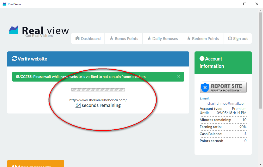263x167 pixels.
Task: Click the Account information info icon
Action: click(202, 59)
